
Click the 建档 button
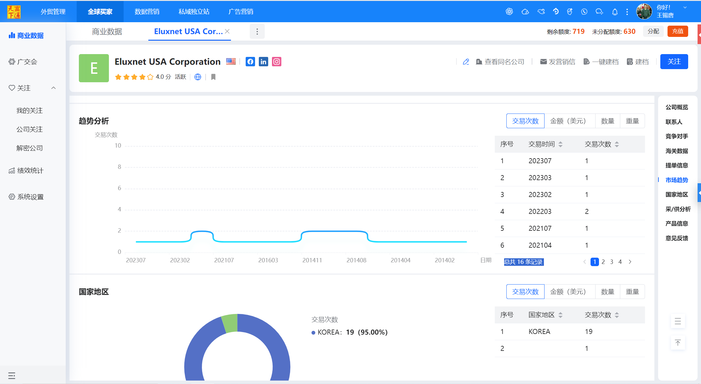coord(638,62)
